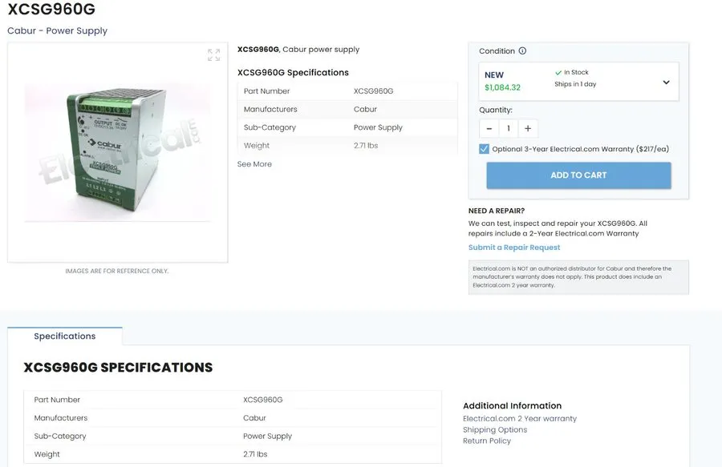Increase quantity with the plus button
Viewport: 722px width, 467px height.
528,129
